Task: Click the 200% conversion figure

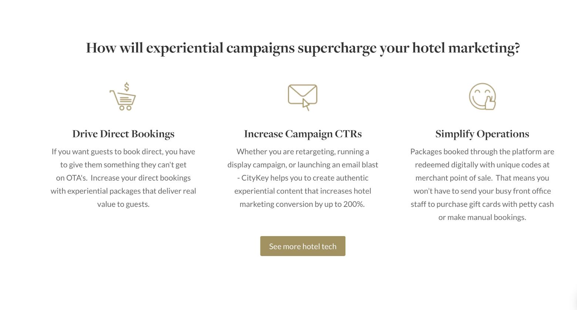Action: coord(354,204)
